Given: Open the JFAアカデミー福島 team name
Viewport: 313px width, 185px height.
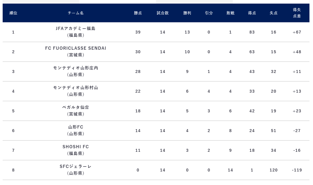Looking at the screenshot, I should click(x=76, y=29).
